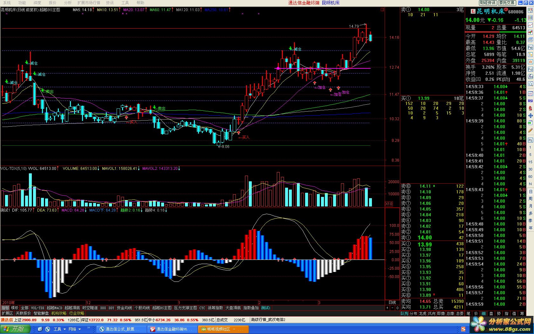Viewport: 534px width, 334px height.
Task: Open the 报价 menu
Action: coord(53,3)
